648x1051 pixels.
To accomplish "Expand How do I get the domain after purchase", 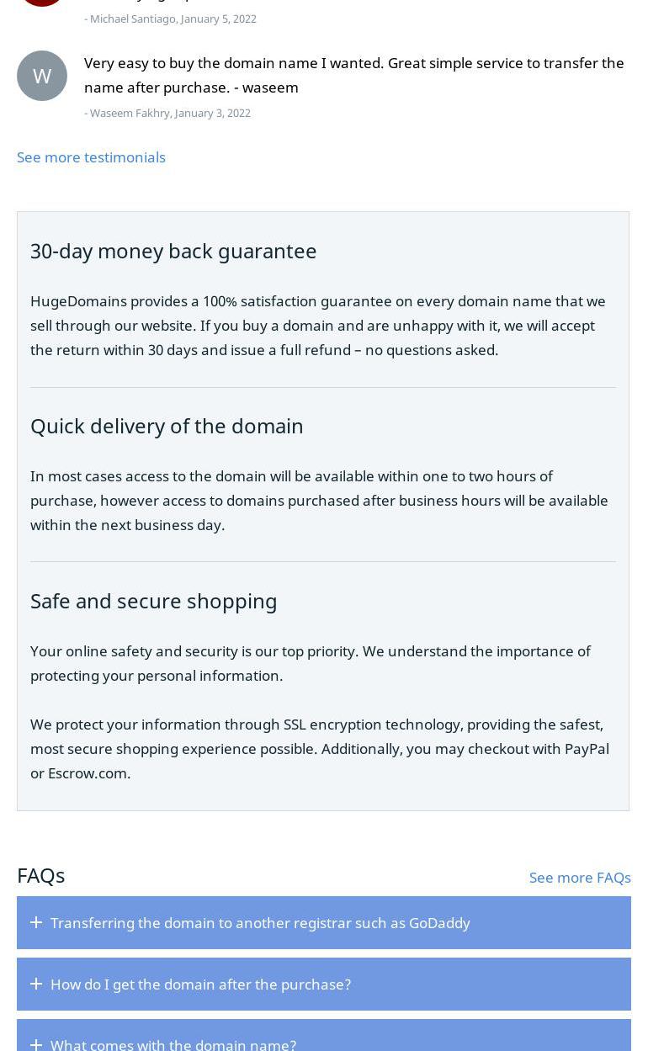I will click(x=200, y=985).
